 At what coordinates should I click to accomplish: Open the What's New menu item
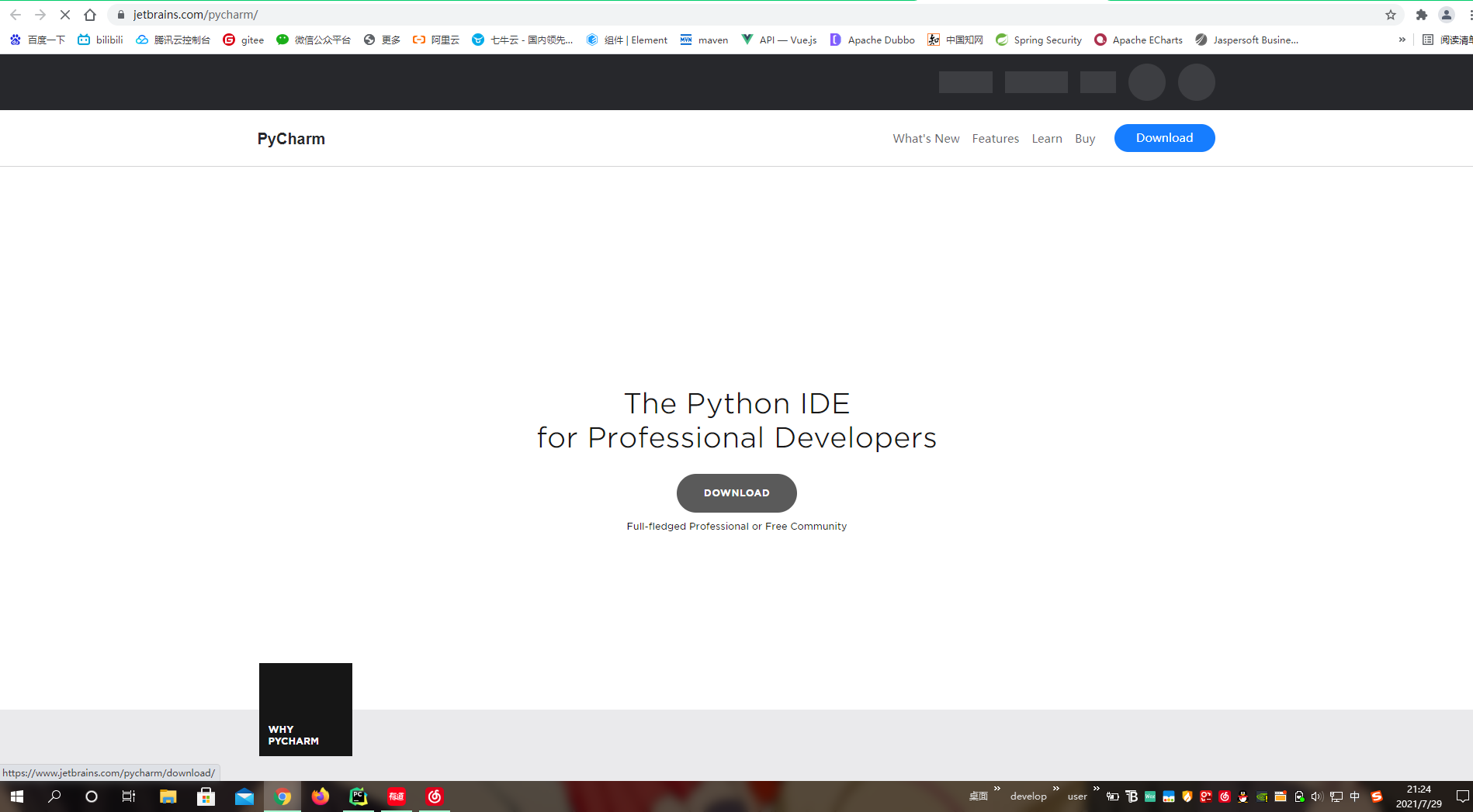[926, 139]
